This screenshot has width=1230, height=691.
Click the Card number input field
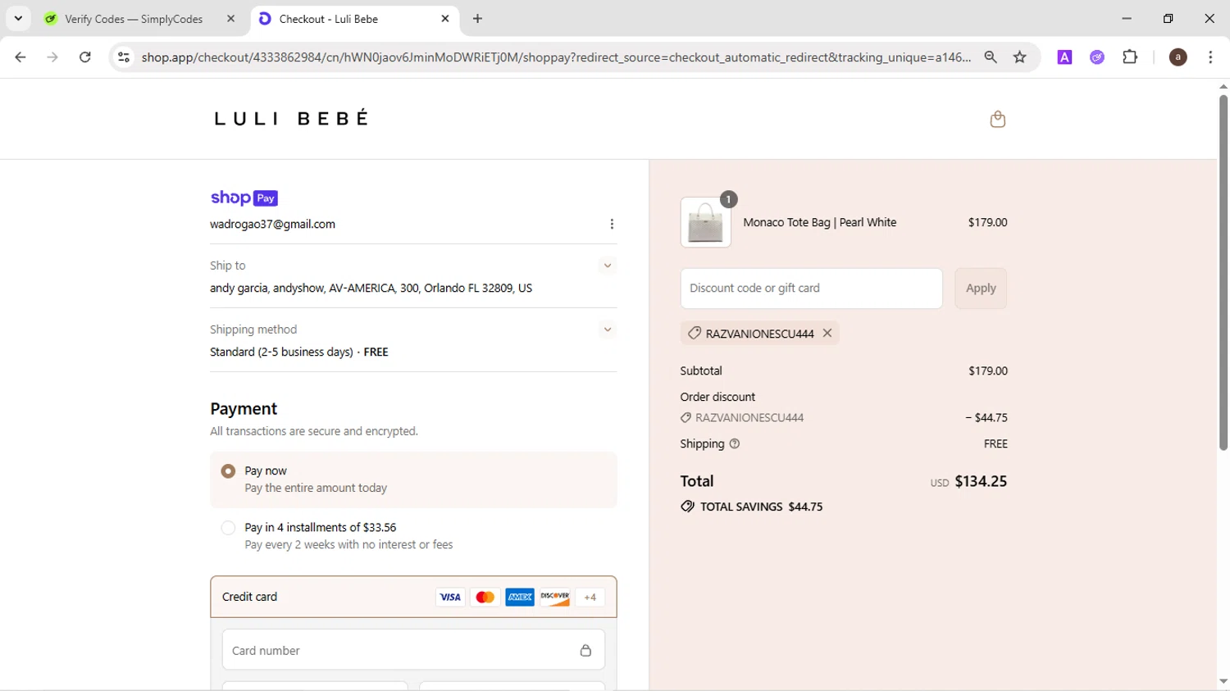tap(413, 650)
